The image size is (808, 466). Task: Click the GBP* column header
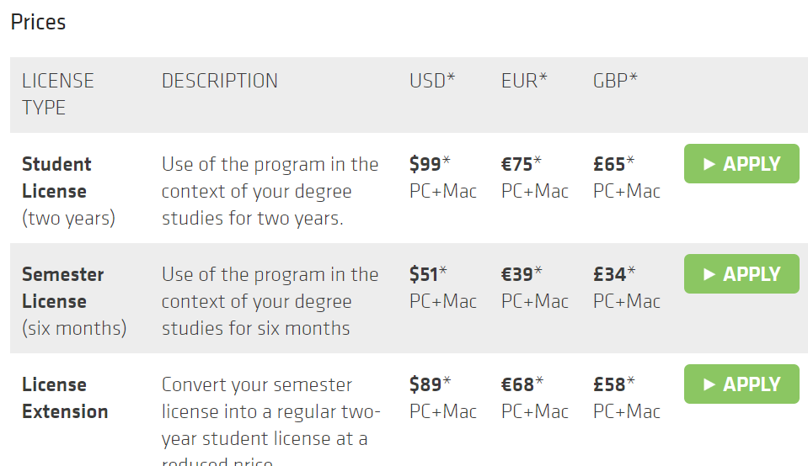click(615, 81)
